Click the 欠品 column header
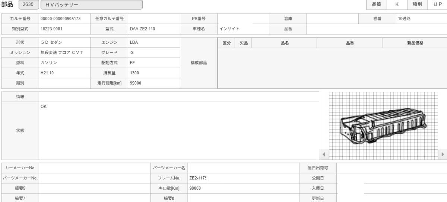Viewport: 447px width, 202px height. [244, 43]
